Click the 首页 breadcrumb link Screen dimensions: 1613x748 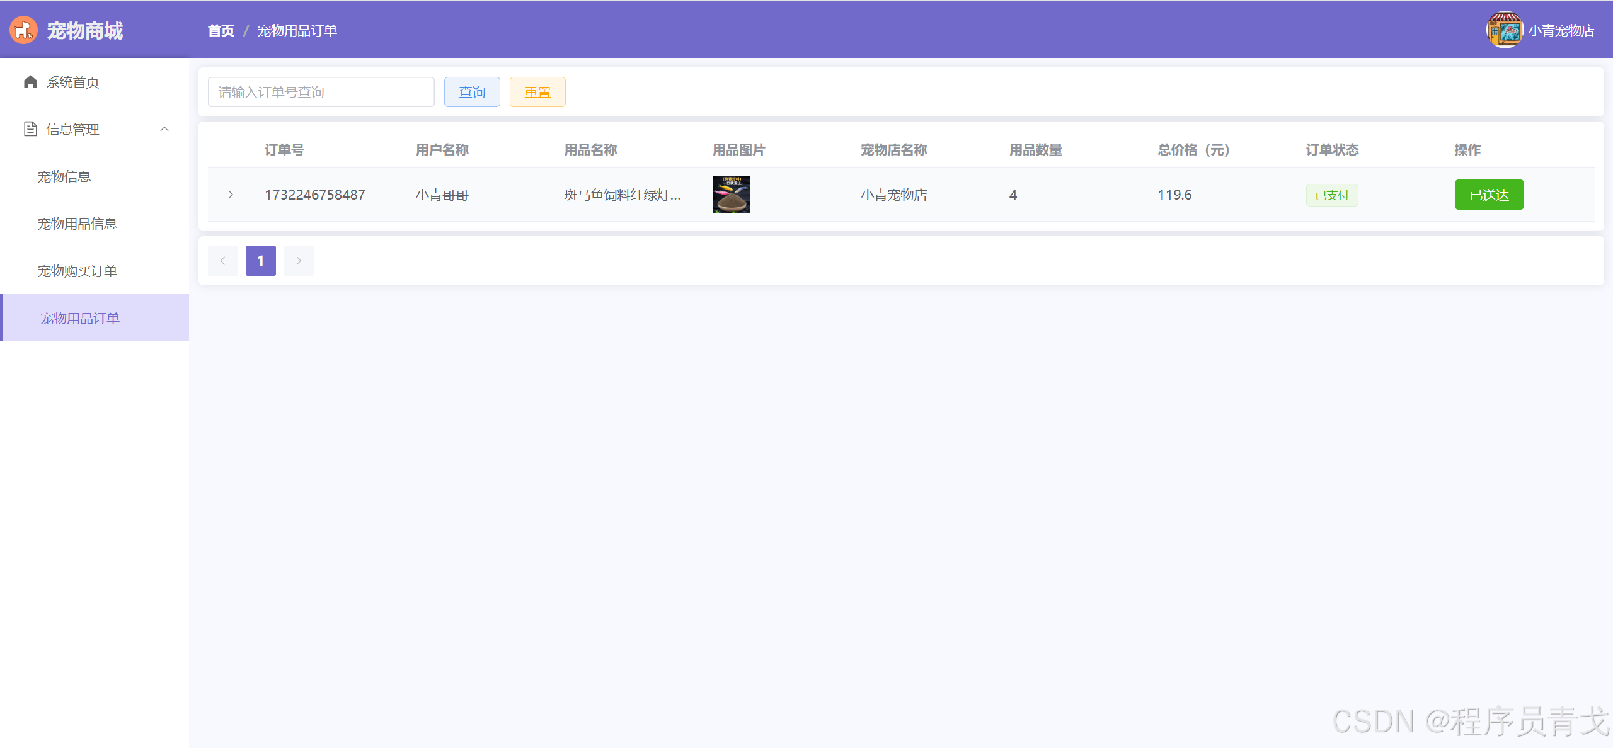click(221, 30)
